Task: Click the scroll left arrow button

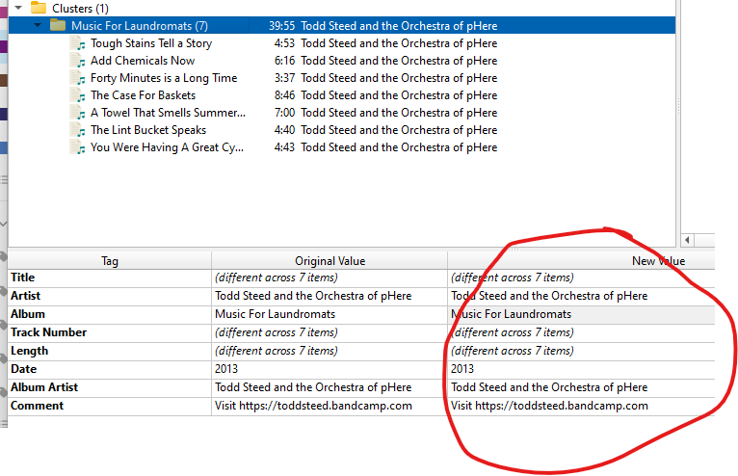Action: point(687,240)
